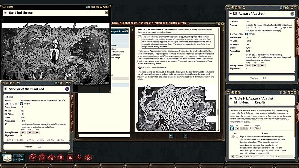This screenshot has height=168, width=299.
Task: Click the -1d modifier button
Action: click(x=16, y=159)
